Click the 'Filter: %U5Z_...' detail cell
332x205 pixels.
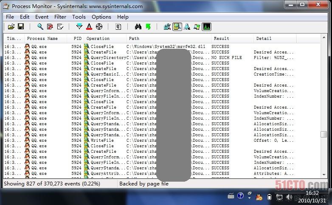[x=273, y=58]
